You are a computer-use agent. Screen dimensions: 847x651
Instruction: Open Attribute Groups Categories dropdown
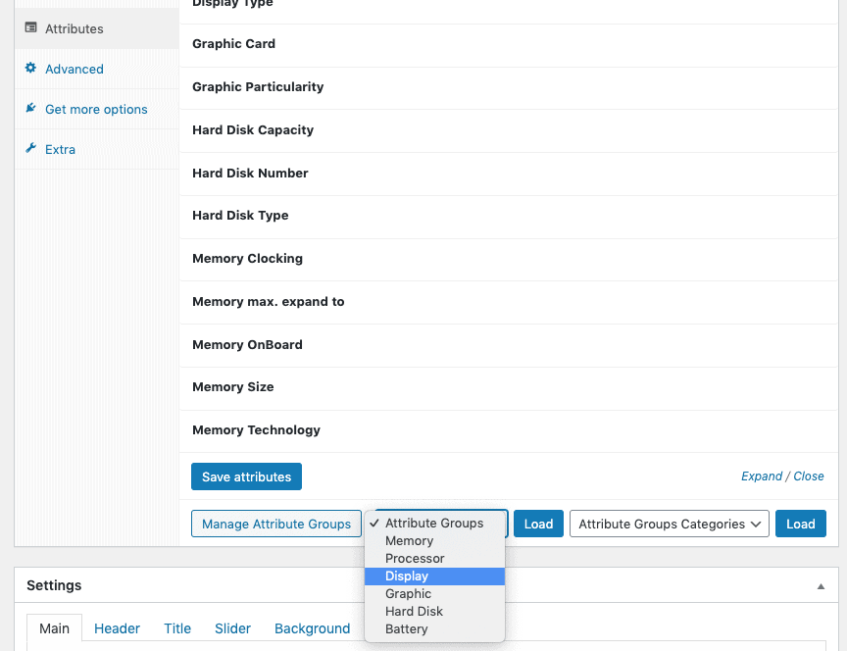pos(668,524)
